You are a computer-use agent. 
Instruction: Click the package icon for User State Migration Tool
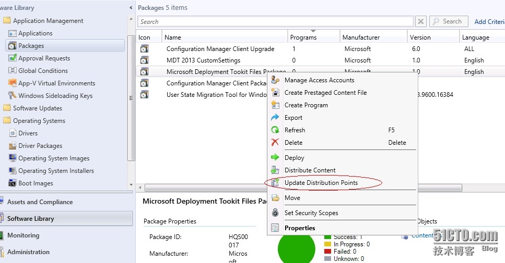point(144,94)
